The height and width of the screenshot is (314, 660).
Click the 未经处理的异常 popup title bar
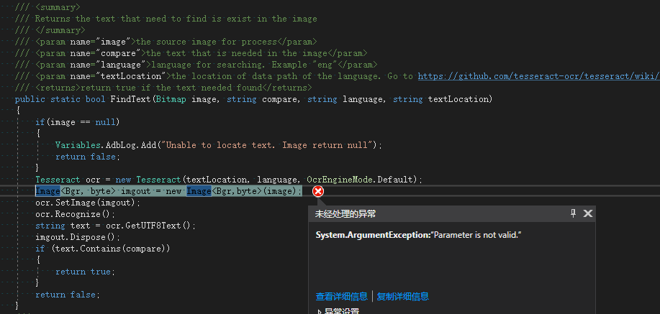pyautogui.click(x=432, y=213)
